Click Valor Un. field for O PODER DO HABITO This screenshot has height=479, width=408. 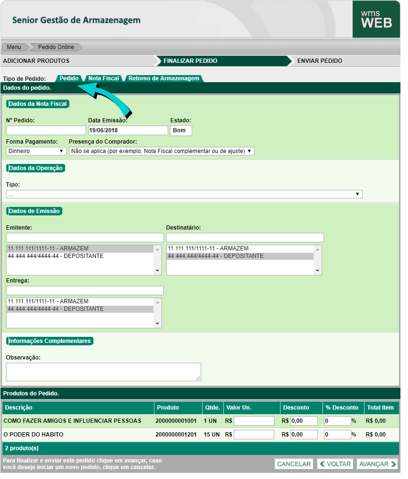(254, 435)
